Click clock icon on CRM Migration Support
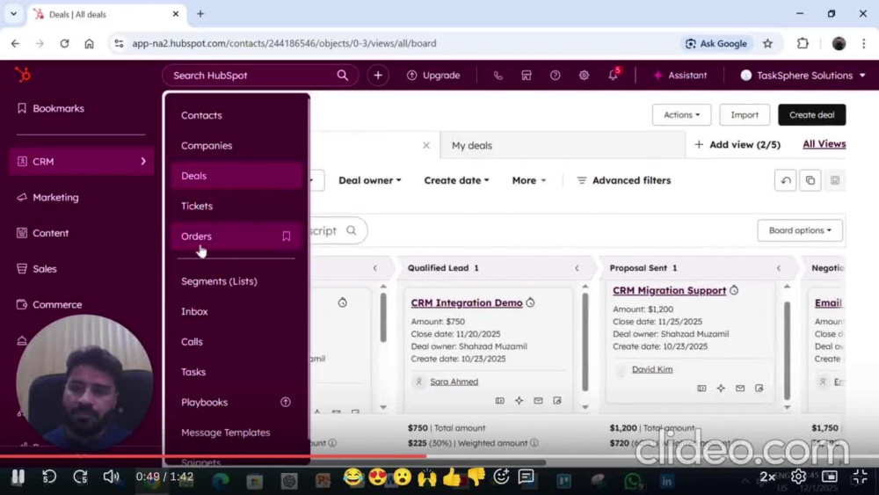Screen dimensions: 879x495 pos(734,290)
